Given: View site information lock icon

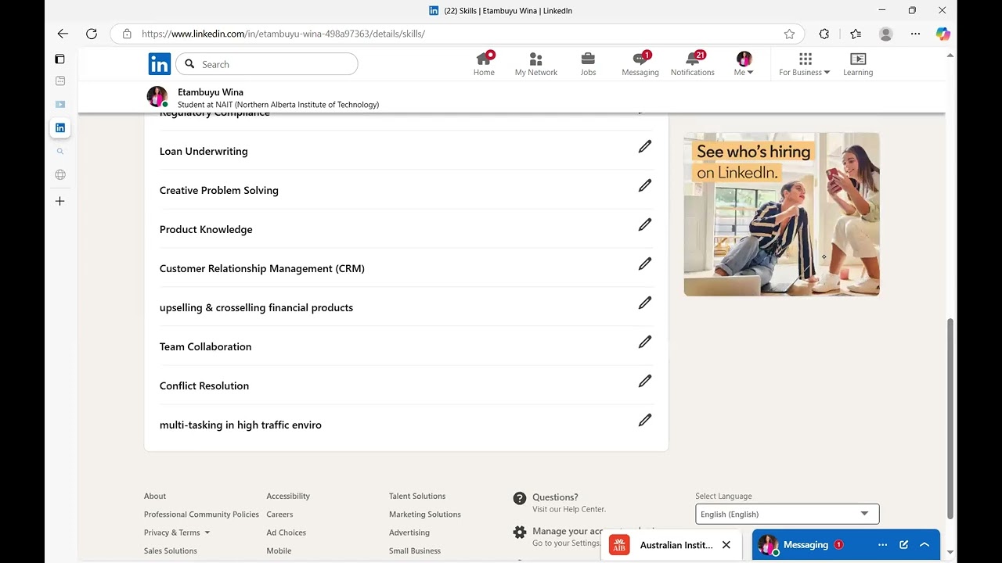Looking at the screenshot, I should tap(127, 34).
